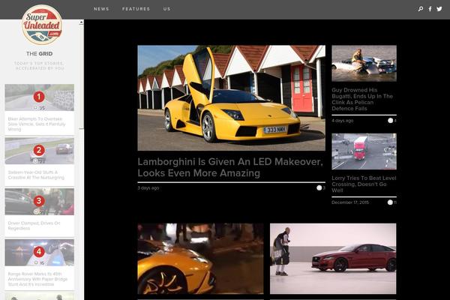
Task: Visit the Facebook page via header icon
Action: tap(430, 9)
